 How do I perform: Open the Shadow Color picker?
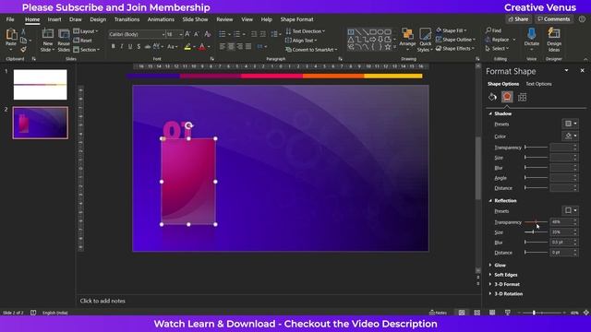571,136
